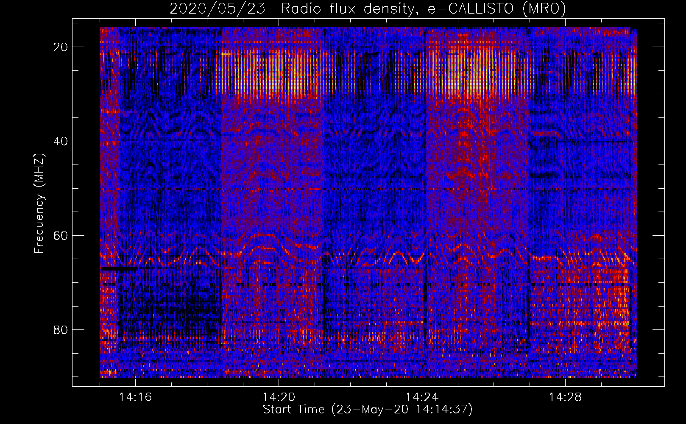Viewport: 686px width, 424px height.
Task: Click the 40 MHz frequency tick label
Action: tap(61, 141)
